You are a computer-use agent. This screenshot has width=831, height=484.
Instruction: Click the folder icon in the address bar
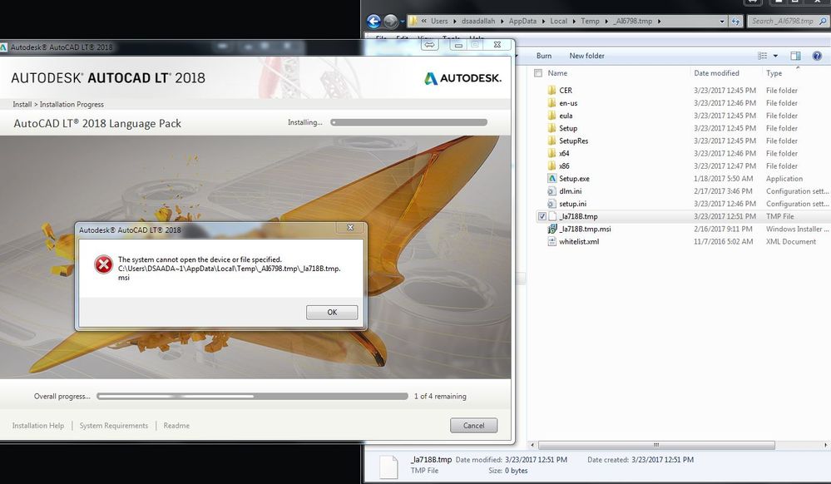[x=412, y=21]
